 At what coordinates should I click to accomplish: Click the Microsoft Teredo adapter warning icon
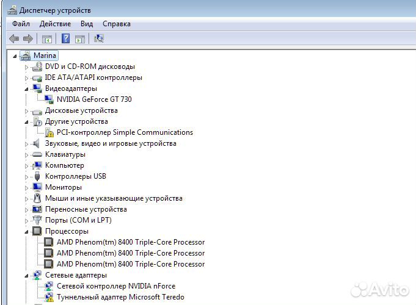coord(49,297)
